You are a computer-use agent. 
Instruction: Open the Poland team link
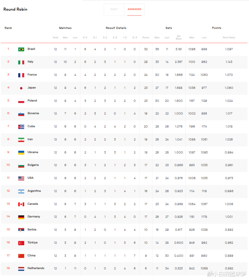[x=32, y=101]
